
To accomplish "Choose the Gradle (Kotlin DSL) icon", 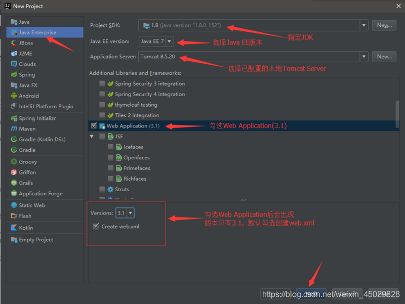I will coord(14,140).
